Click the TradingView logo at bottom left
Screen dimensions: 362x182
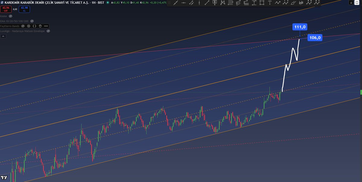pos(4,177)
